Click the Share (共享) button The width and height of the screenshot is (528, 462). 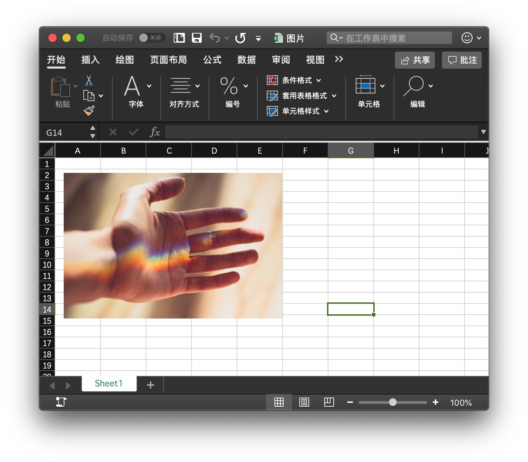pyautogui.click(x=415, y=60)
